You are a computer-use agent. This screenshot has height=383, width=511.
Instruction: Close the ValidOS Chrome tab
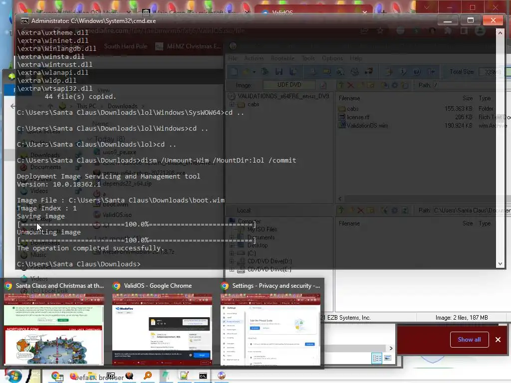click(x=365, y=12)
